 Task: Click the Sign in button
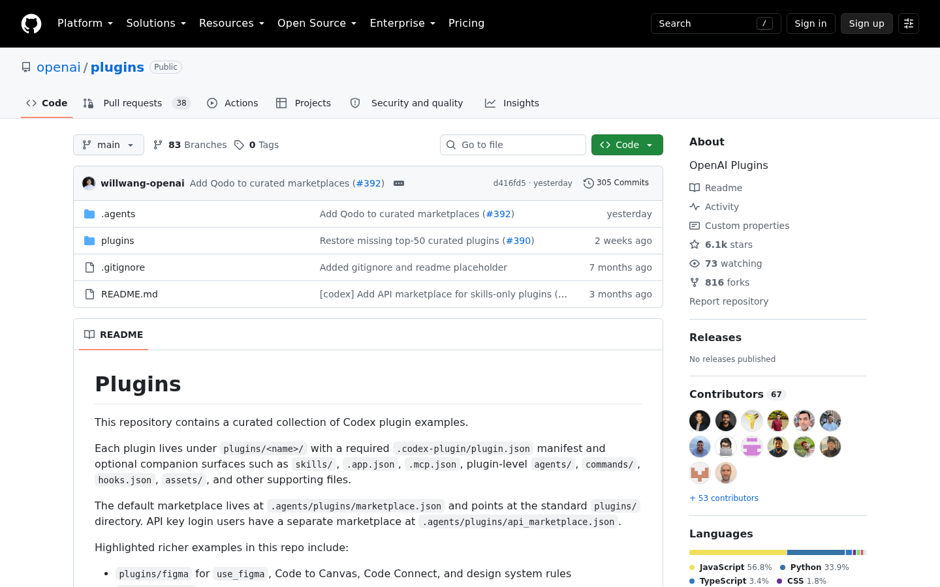(811, 23)
